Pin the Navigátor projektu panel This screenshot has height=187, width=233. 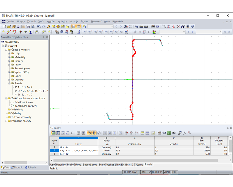click(44, 37)
